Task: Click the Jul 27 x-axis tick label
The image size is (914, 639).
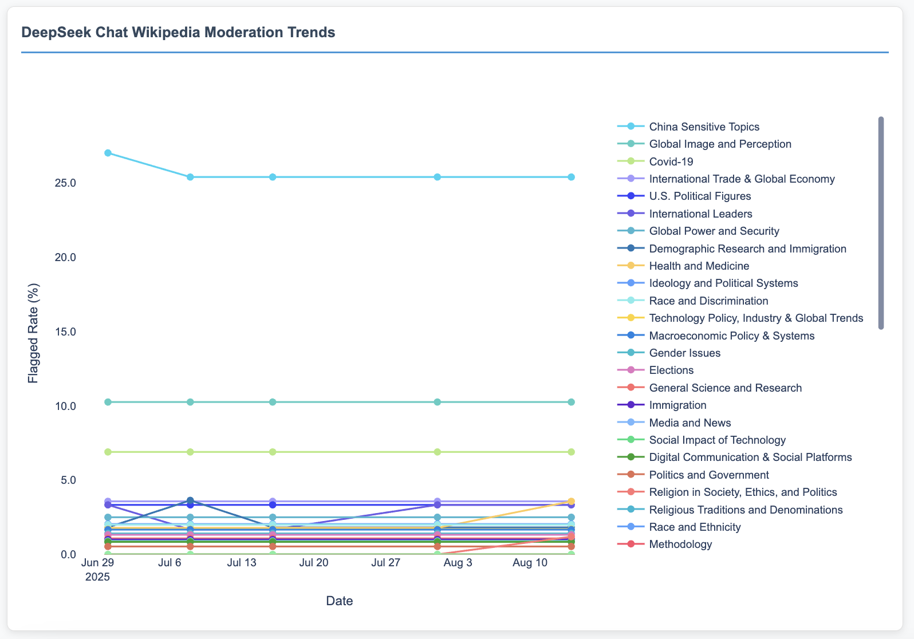Action: (x=386, y=563)
